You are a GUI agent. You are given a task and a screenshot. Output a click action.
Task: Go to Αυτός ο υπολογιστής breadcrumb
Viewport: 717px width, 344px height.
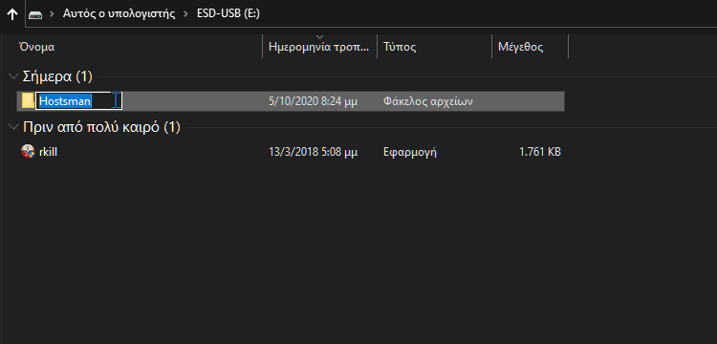119,13
